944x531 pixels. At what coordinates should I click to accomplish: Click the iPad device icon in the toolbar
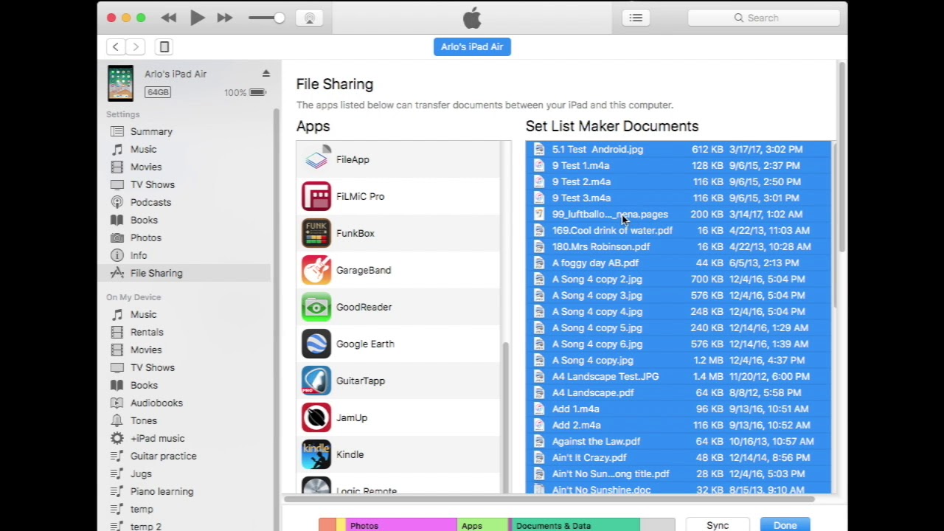click(164, 46)
